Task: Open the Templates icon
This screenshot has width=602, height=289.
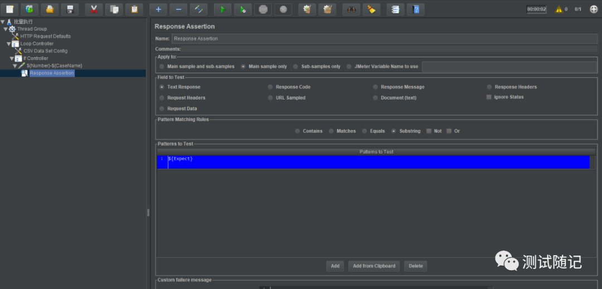Action: point(30,9)
